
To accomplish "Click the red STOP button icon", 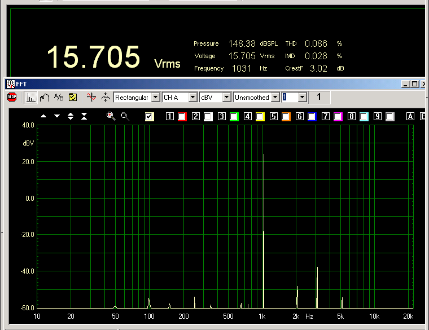I will click(12, 98).
